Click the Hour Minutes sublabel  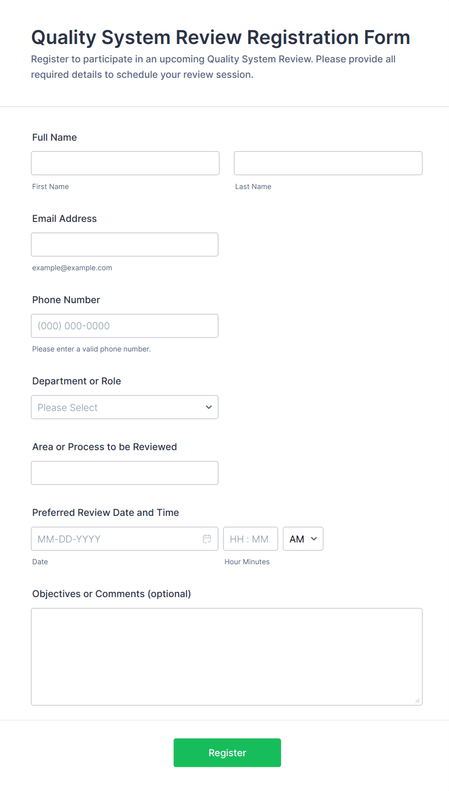(247, 562)
